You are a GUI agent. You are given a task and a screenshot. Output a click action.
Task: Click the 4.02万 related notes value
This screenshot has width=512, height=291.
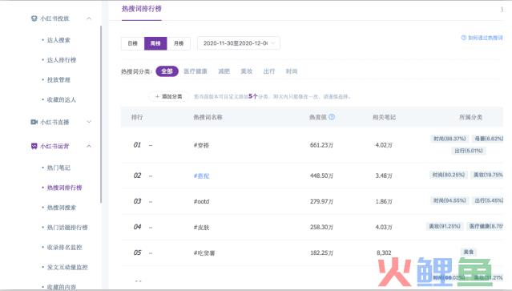[x=384, y=145]
